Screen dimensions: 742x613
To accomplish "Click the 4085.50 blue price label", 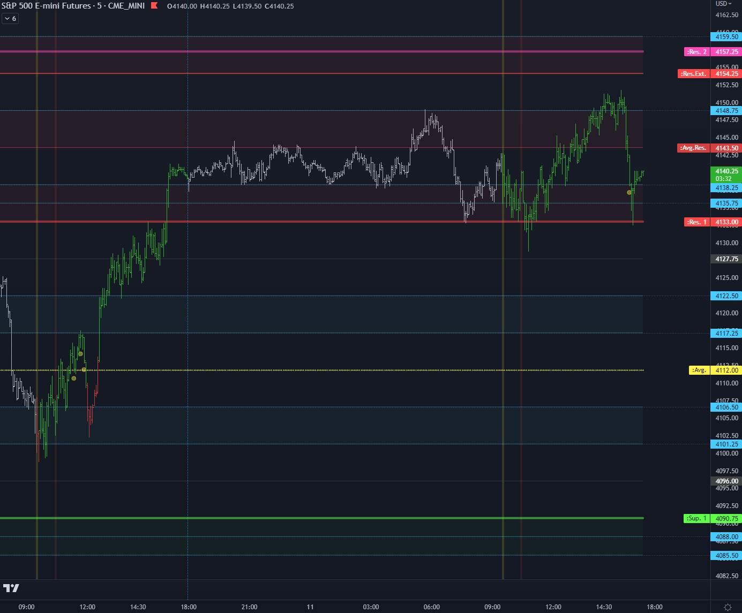I will 726,556.
